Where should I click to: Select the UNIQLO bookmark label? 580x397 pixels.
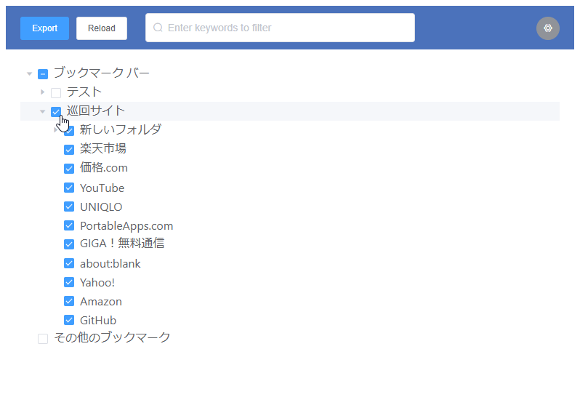click(x=101, y=206)
